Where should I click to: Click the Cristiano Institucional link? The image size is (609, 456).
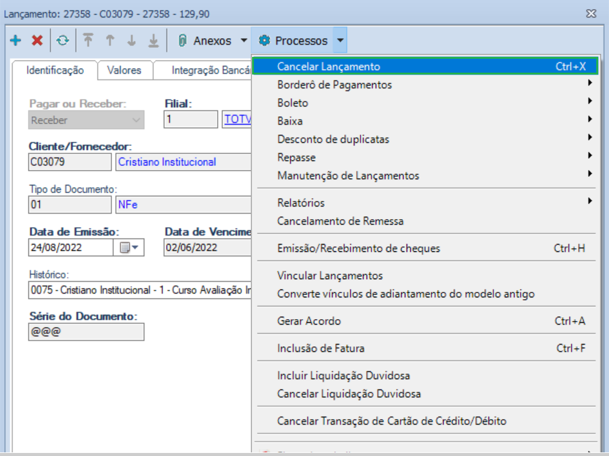pos(167,162)
